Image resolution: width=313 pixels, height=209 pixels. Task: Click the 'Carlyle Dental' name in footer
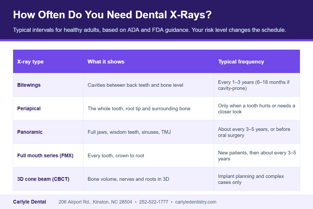click(x=29, y=202)
